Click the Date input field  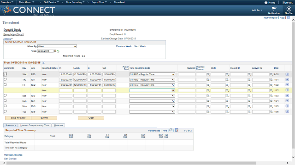point(45,51)
